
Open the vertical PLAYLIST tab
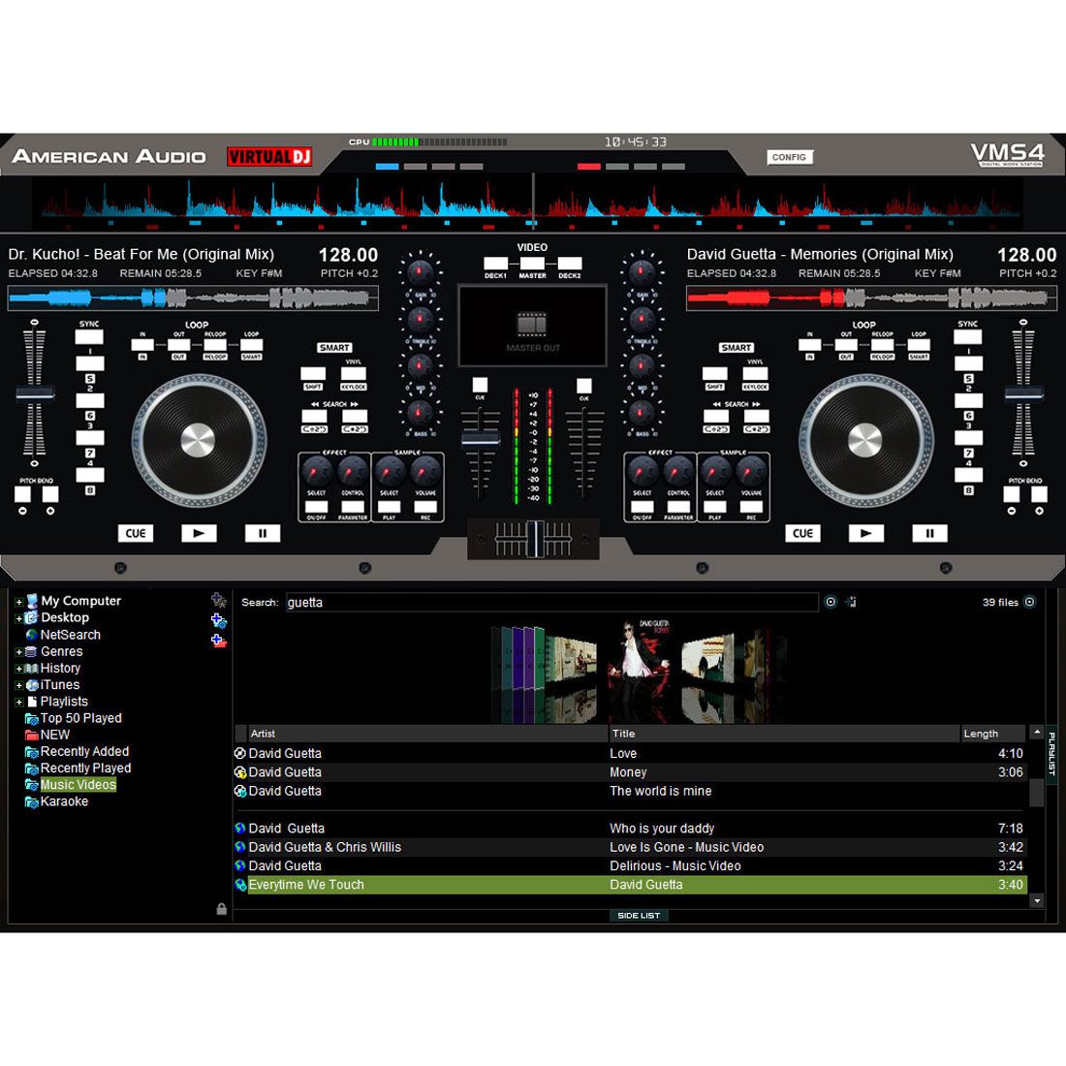point(1051,754)
